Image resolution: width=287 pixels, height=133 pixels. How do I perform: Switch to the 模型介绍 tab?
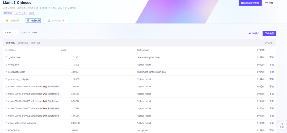click(x=12, y=20)
